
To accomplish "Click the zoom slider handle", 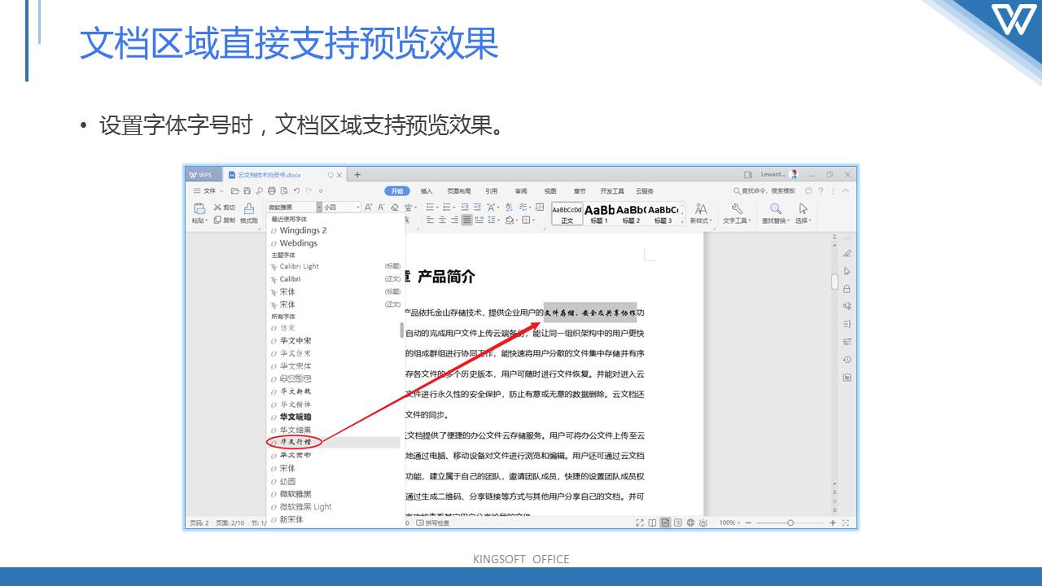I will [x=790, y=523].
